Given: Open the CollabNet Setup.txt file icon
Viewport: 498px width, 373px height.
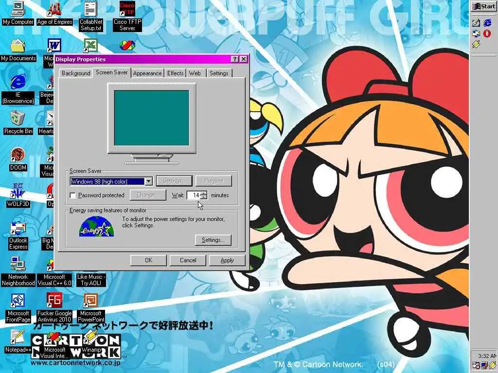Looking at the screenshot, I should click(x=91, y=16).
